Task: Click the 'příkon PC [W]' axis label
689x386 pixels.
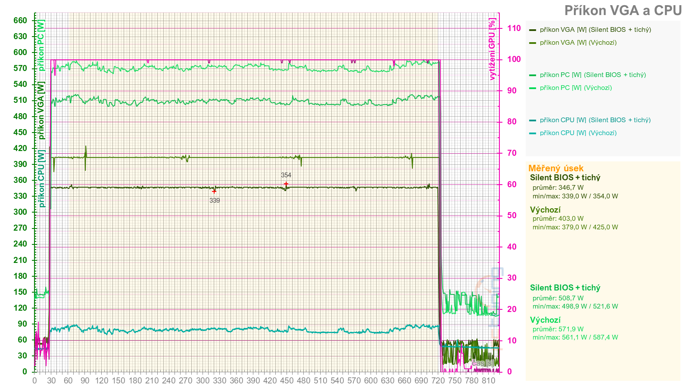Action: pyautogui.click(x=41, y=45)
